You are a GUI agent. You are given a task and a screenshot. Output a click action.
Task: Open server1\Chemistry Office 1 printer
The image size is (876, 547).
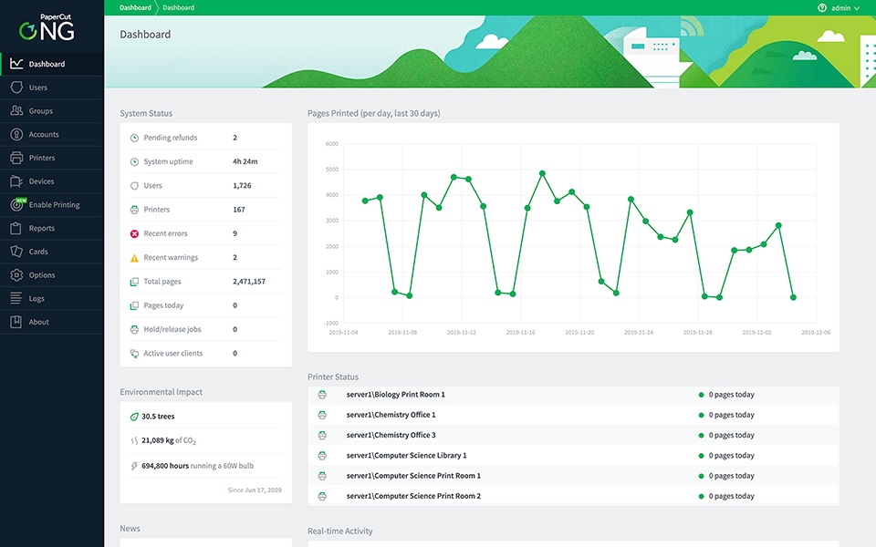point(391,415)
